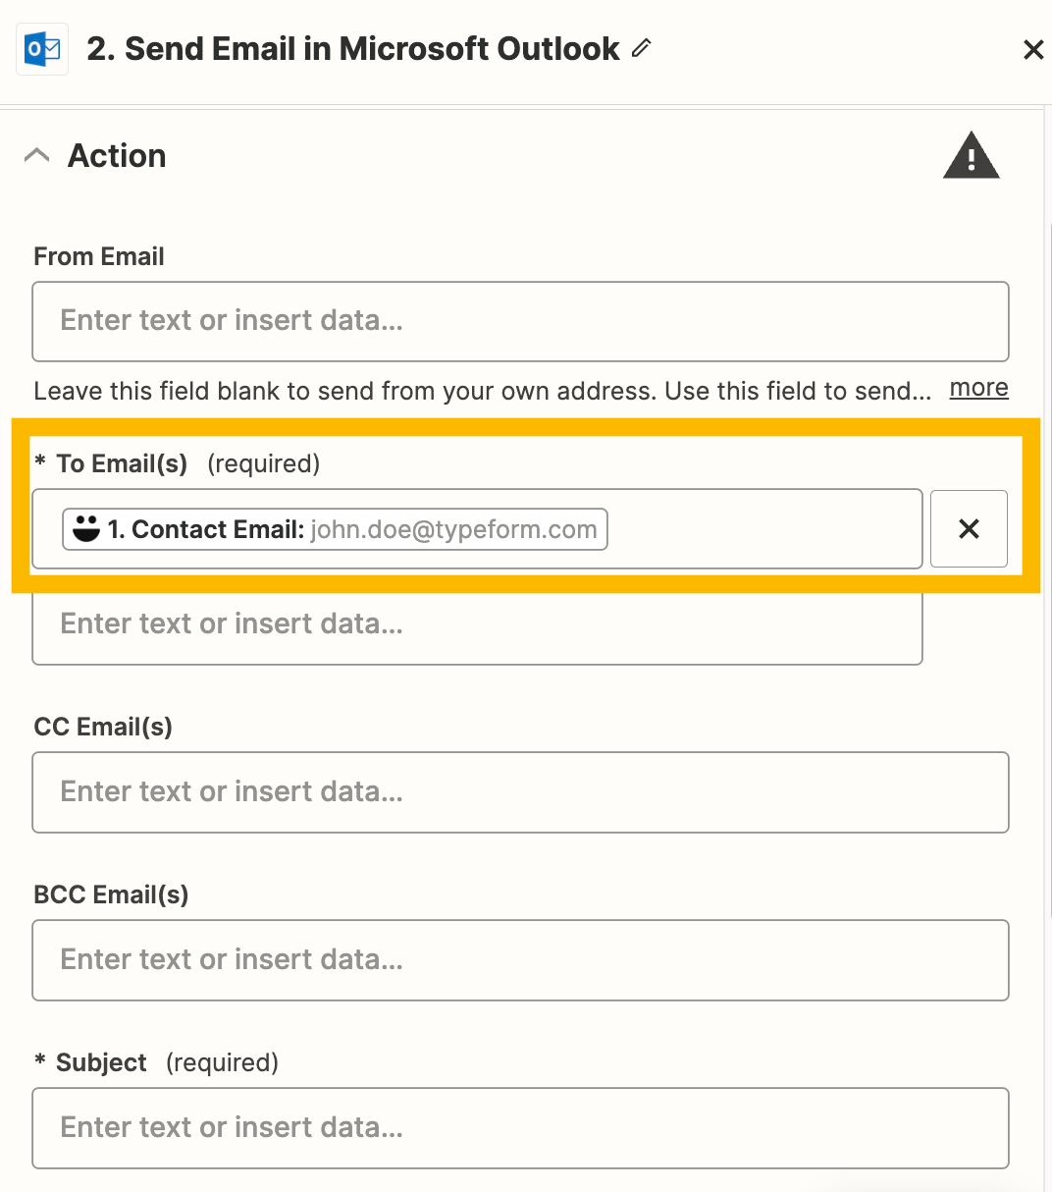
Task: Click the panel's vertical scrollbar
Action: coord(1047,569)
